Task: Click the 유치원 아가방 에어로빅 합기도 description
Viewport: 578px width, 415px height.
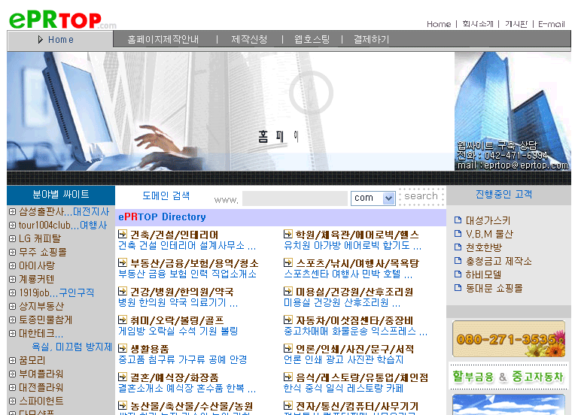Action: point(352,245)
